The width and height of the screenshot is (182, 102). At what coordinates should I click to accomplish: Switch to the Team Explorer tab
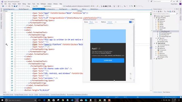tap(166, 92)
